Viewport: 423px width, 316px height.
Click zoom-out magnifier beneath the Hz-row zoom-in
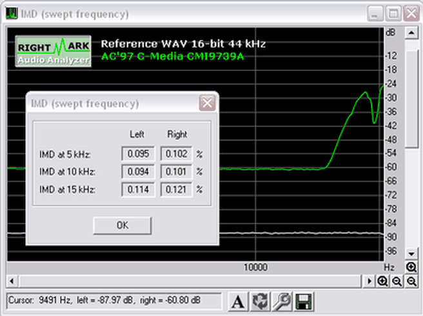411,281
